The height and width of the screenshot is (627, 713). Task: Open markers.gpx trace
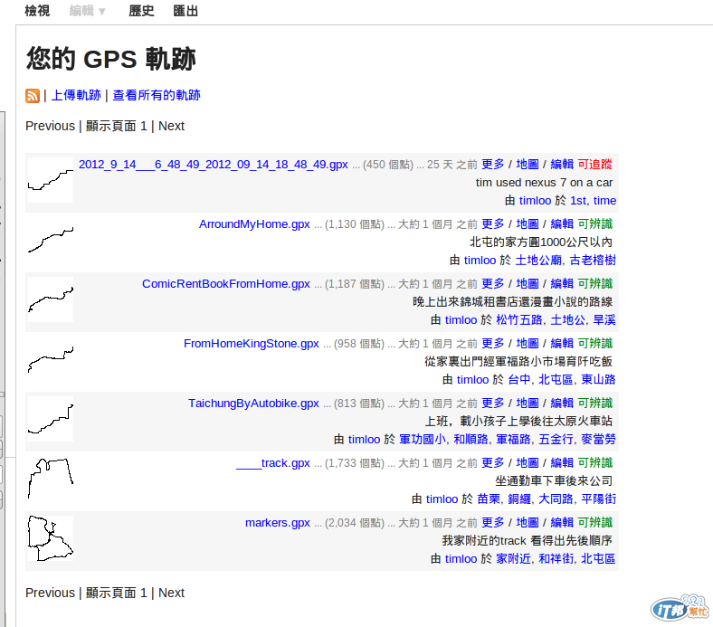pos(278,523)
